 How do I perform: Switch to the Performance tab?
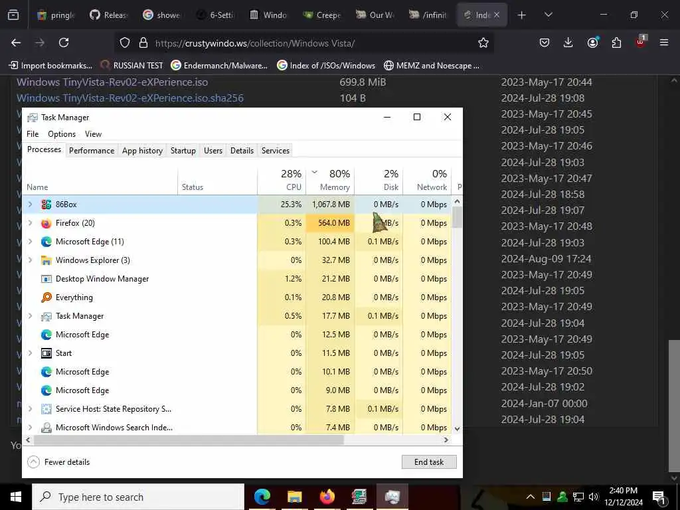pos(92,151)
